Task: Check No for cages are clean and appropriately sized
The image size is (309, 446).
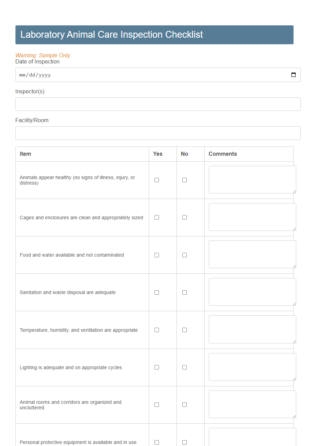Action: point(184,217)
